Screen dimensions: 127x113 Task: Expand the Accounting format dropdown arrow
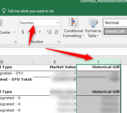coord(28,32)
